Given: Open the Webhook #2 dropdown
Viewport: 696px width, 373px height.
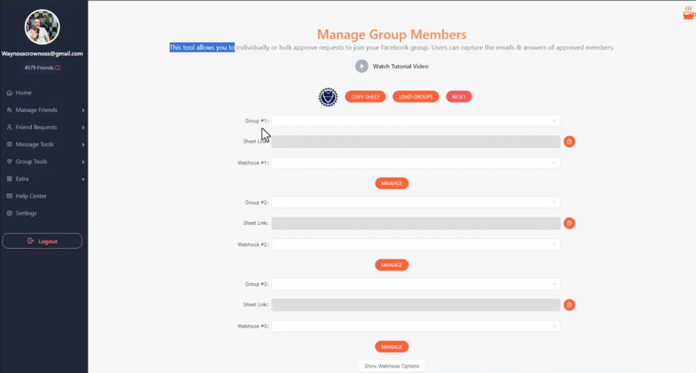Looking at the screenshot, I should (x=416, y=245).
